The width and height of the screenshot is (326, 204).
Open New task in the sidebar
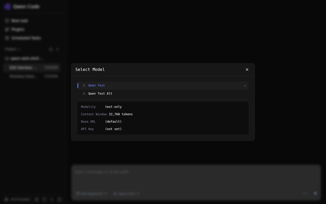(x=32, y=21)
